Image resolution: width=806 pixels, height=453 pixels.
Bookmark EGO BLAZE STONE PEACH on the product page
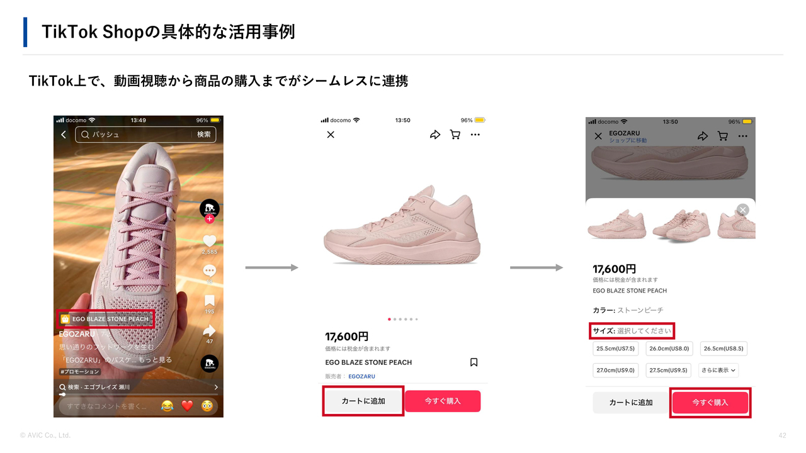[x=474, y=362]
